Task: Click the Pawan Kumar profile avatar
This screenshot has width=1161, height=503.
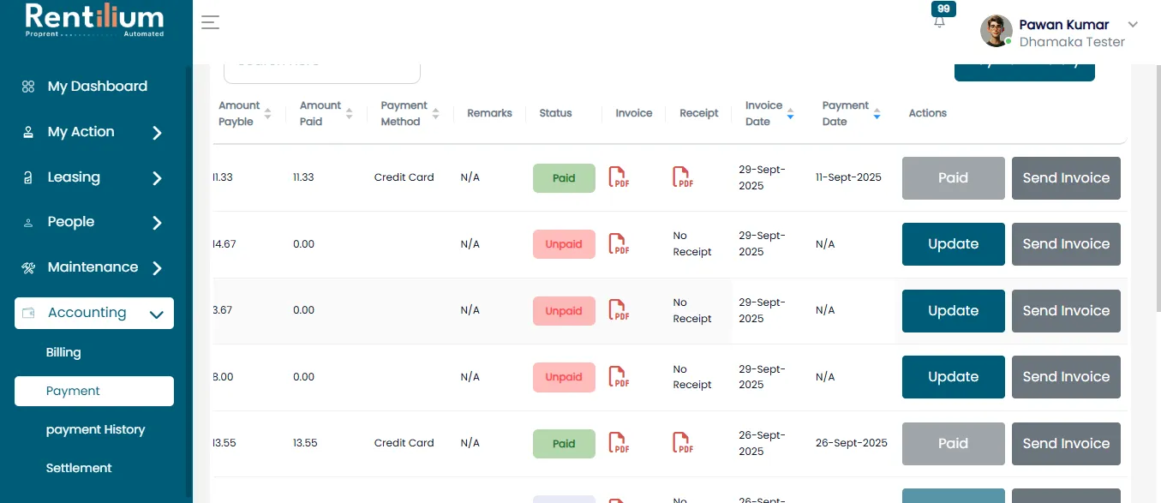Action: pyautogui.click(x=996, y=31)
